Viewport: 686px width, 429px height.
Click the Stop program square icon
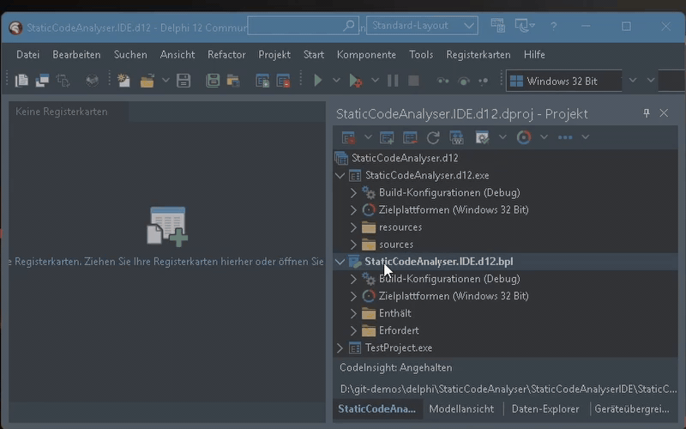[x=413, y=81]
